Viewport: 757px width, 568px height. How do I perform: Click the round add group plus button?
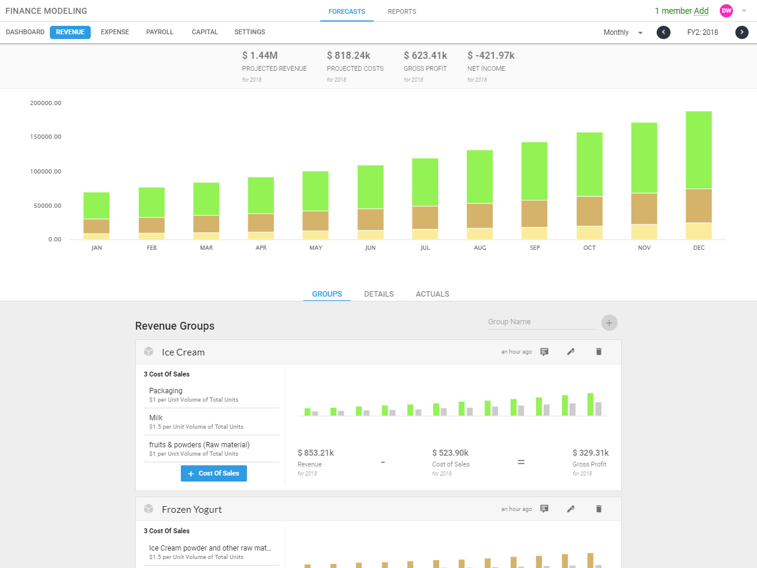click(x=609, y=323)
